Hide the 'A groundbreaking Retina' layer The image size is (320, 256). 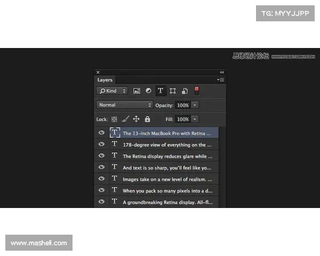tap(101, 202)
